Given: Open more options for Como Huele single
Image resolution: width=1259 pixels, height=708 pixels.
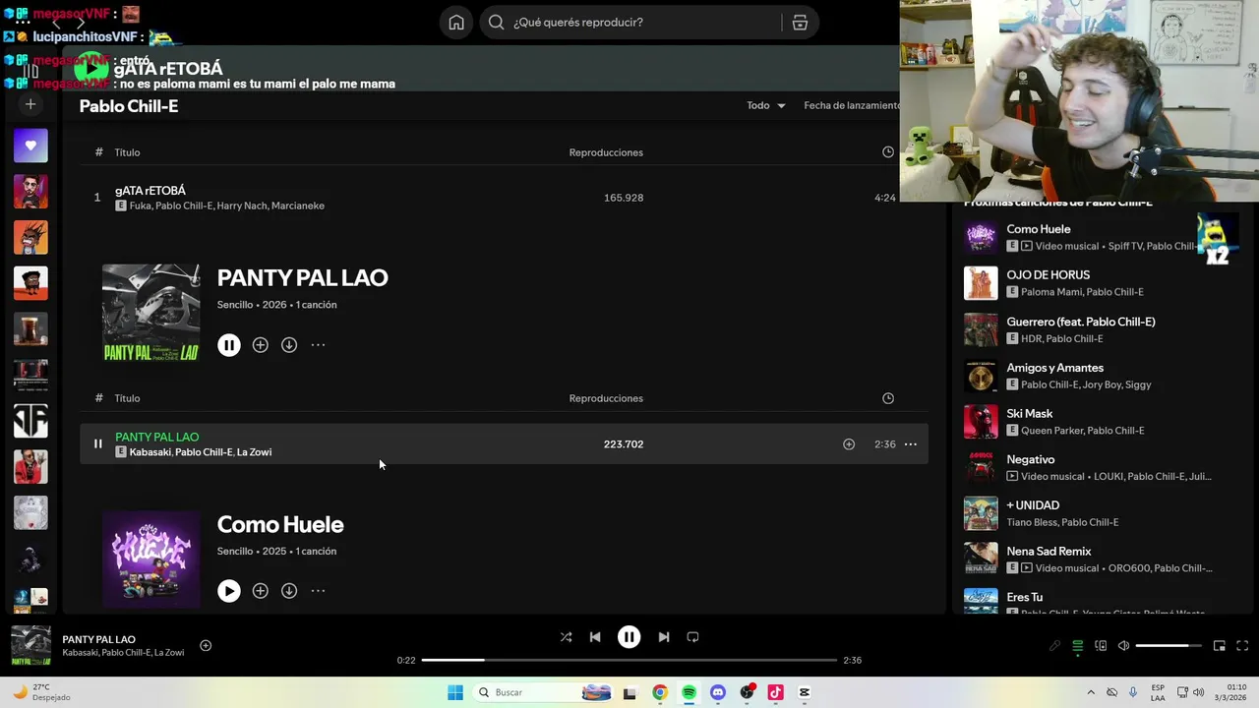Looking at the screenshot, I should point(318,591).
